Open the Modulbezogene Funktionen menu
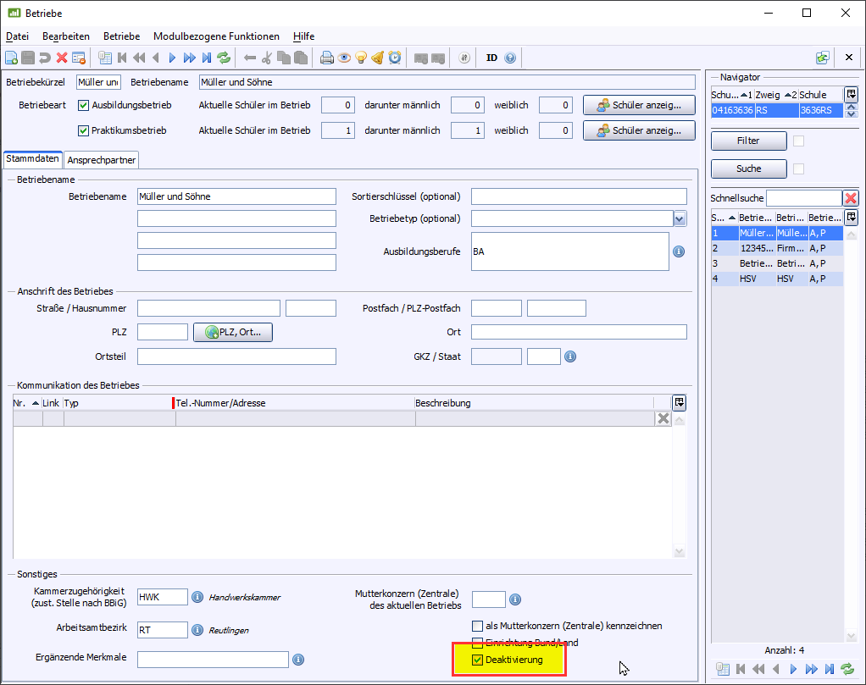The height and width of the screenshot is (685, 866). coord(216,36)
